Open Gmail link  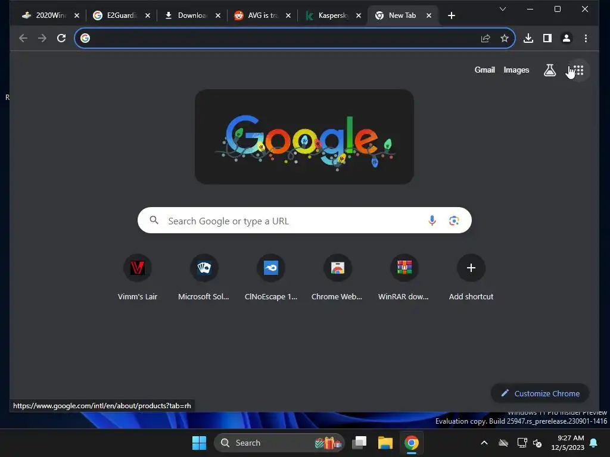tap(484, 70)
